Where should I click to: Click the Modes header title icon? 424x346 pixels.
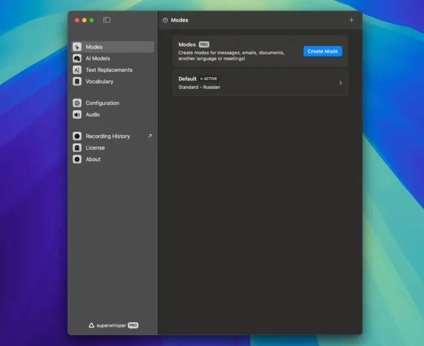[165, 20]
